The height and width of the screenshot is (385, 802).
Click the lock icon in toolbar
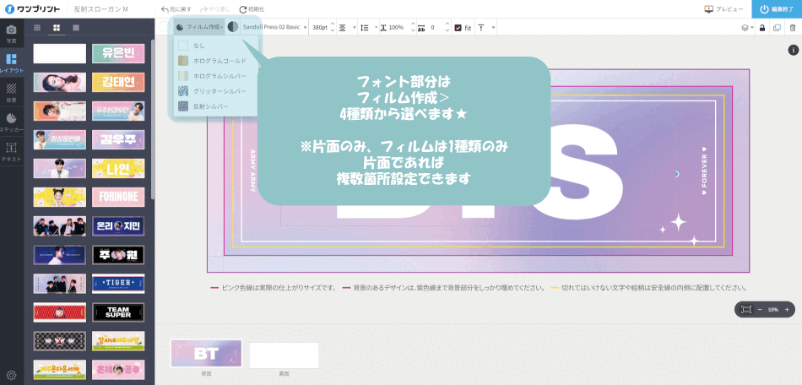761,28
